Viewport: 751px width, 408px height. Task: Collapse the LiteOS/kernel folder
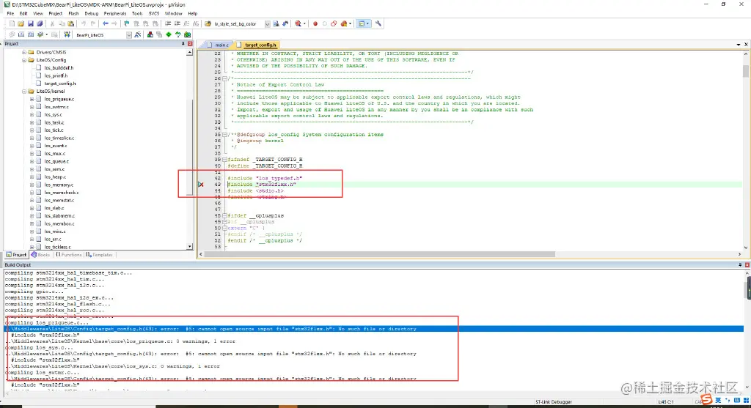point(24,92)
